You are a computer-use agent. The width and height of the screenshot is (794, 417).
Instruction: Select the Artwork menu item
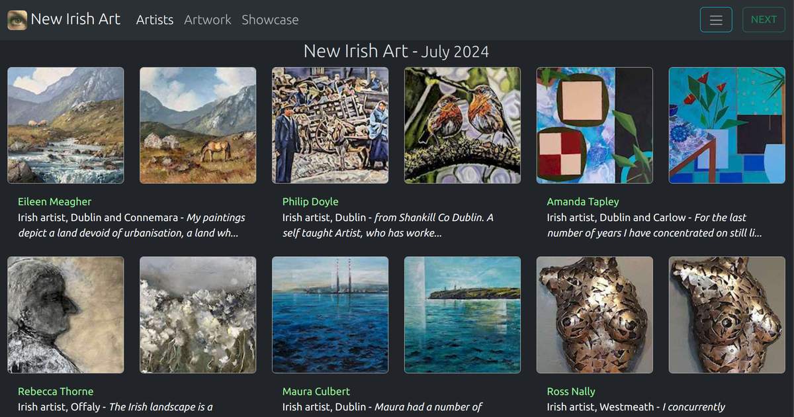point(207,20)
